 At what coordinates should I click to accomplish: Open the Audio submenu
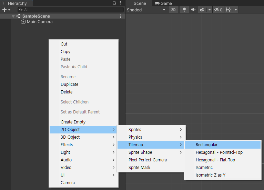83,160
